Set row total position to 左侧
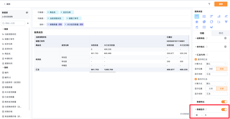230x119 pixels. click(x=211, y=88)
